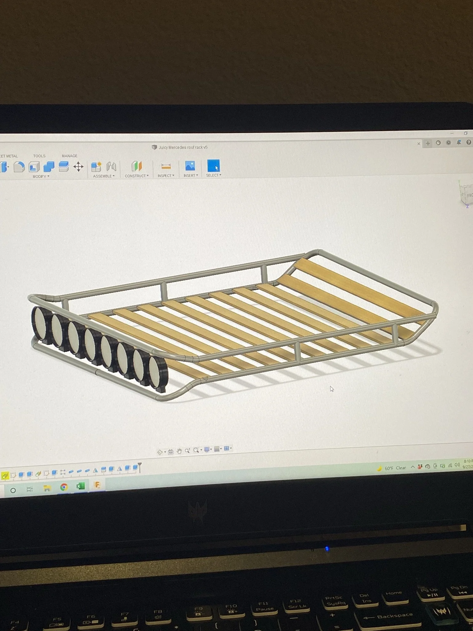The image size is (473, 631).
Task: Switch to the TOOLS ribbon tab
Action: 39,156
